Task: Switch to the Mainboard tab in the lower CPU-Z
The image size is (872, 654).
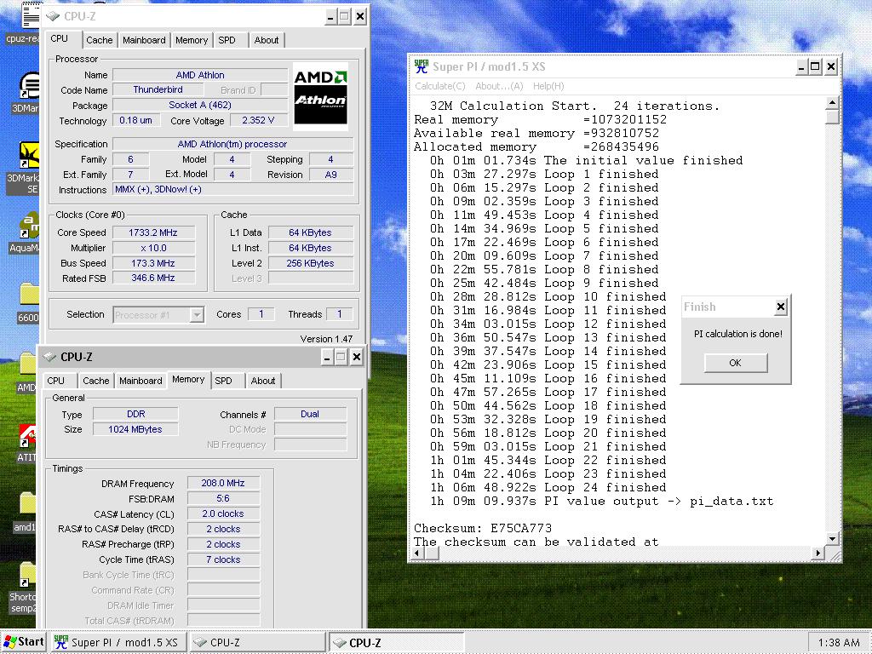Action: (x=141, y=381)
